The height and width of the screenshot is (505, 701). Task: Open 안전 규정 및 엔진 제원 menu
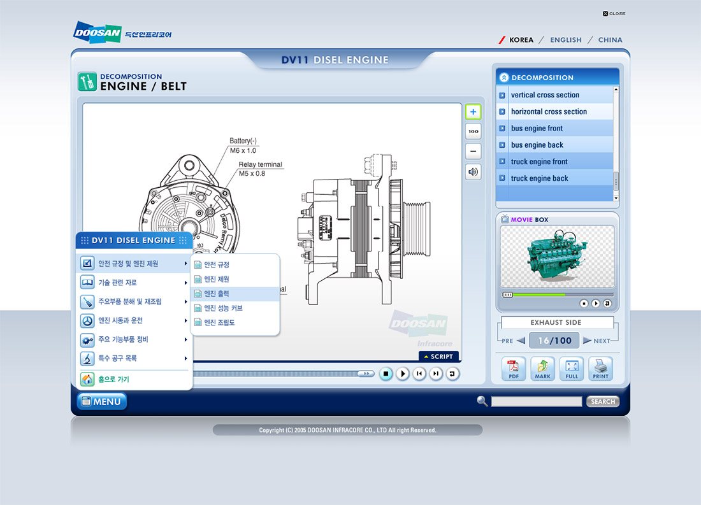[x=134, y=263]
